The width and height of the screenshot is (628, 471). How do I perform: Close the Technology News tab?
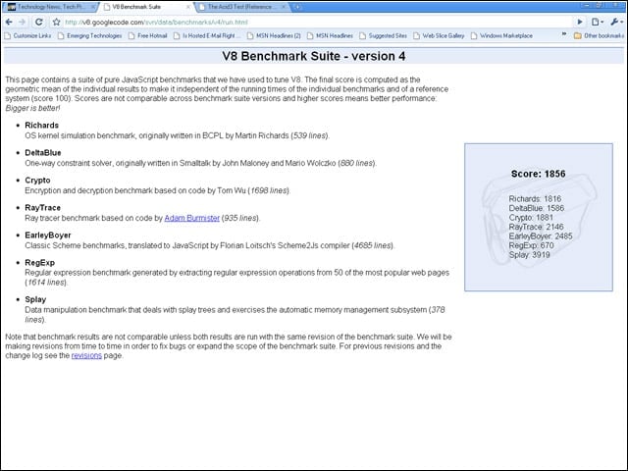[92, 7]
